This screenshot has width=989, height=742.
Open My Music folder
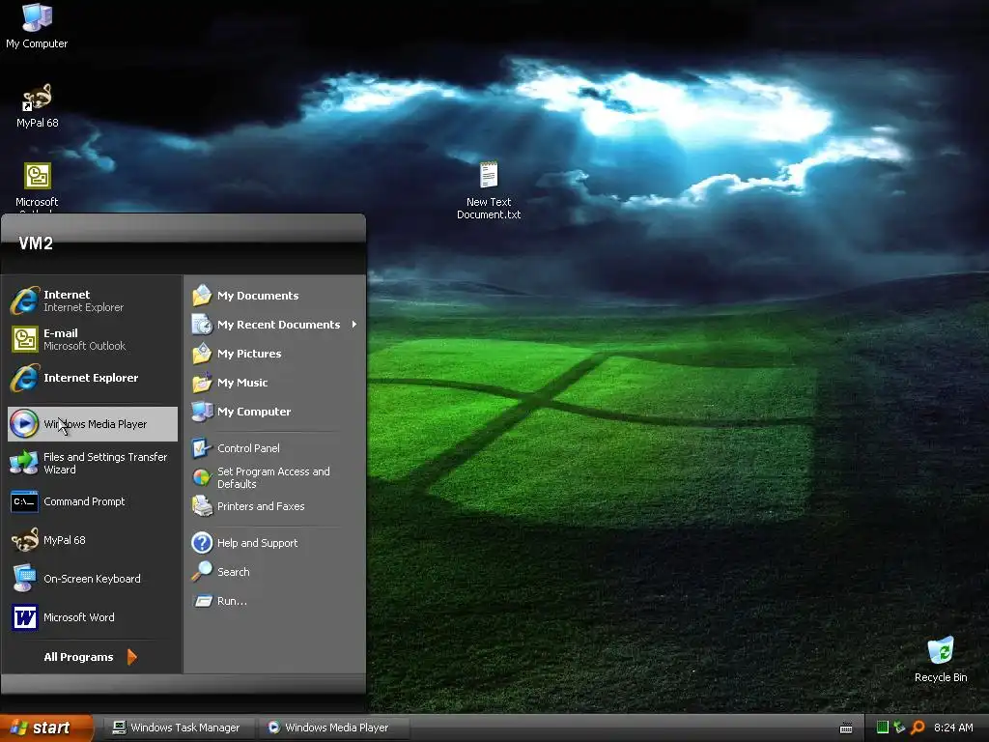(275, 383)
